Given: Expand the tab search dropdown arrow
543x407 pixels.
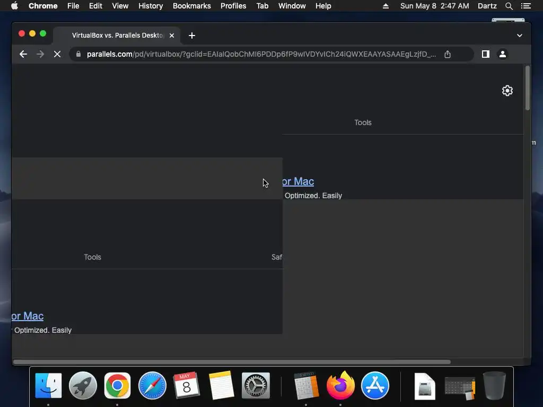Looking at the screenshot, I should coord(520,36).
